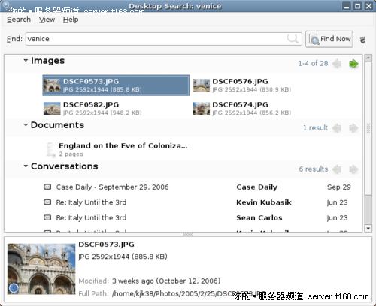Select the DSCF0582.JPG image result
This screenshot has width=376, height=306.
tap(116, 109)
